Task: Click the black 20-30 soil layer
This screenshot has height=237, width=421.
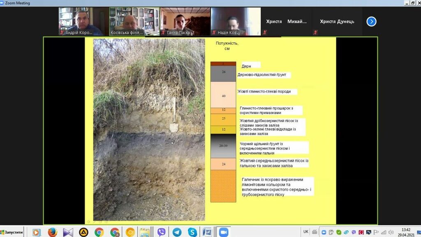Action: [223, 146]
